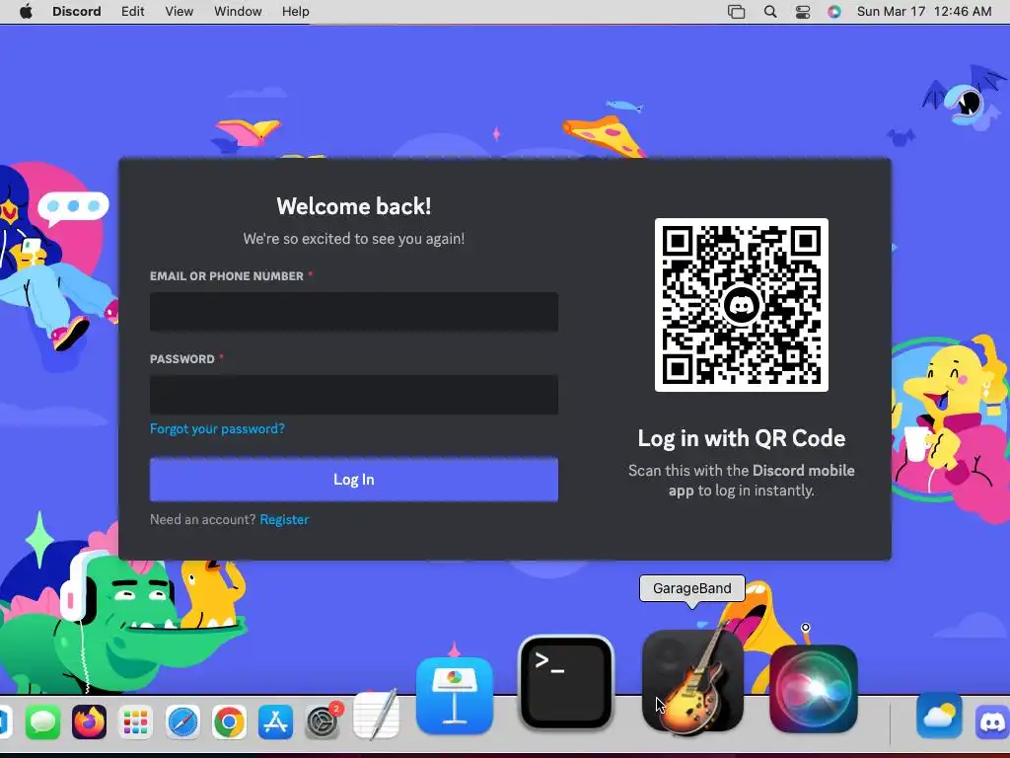
Task: Open Control Center in menu bar
Action: (803, 12)
